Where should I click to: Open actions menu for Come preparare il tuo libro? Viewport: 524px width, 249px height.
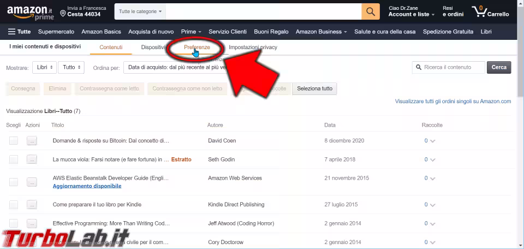(32, 205)
